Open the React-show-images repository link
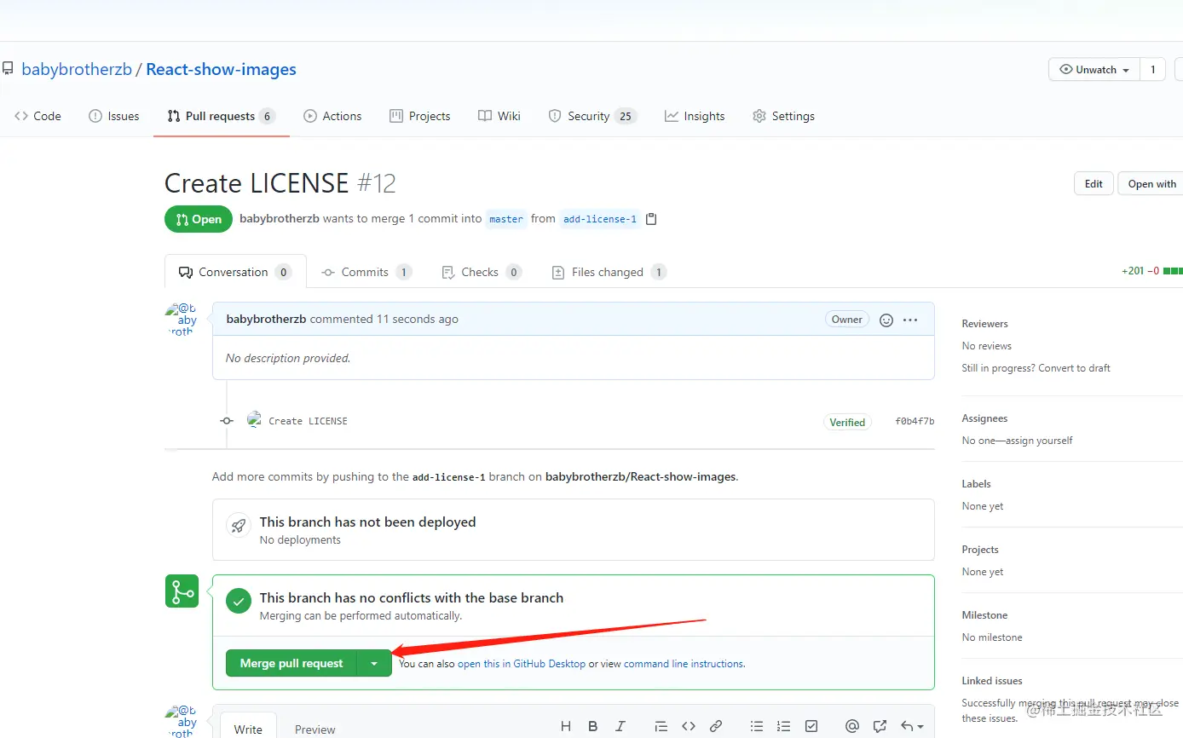Viewport: 1183px width, 738px height. (x=221, y=69)
